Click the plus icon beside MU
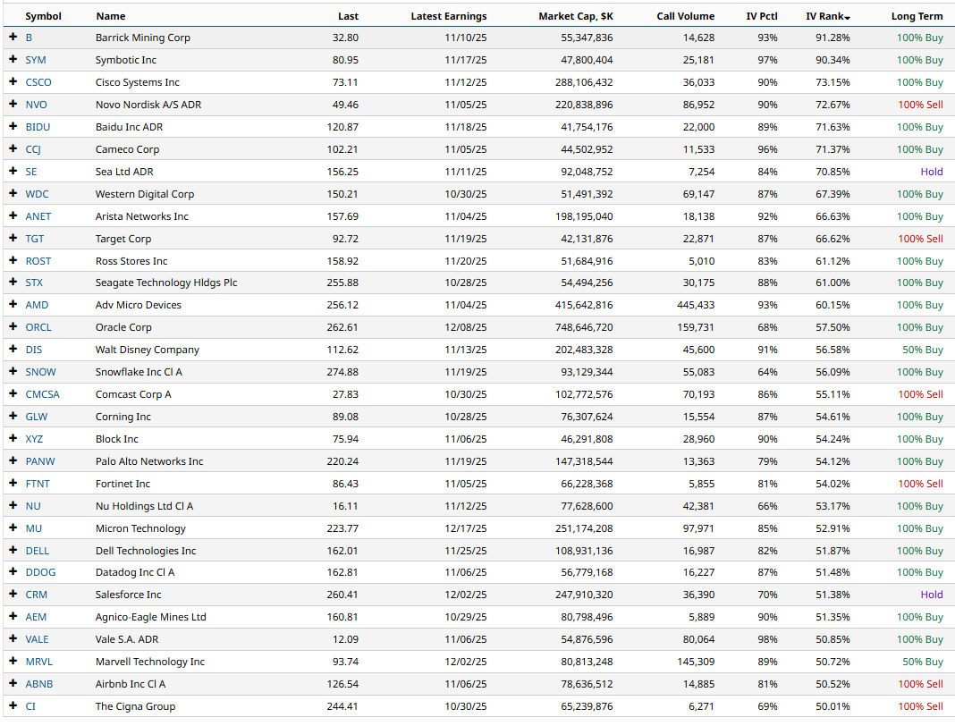Screen dimensions: 955x726 [13, 528]
